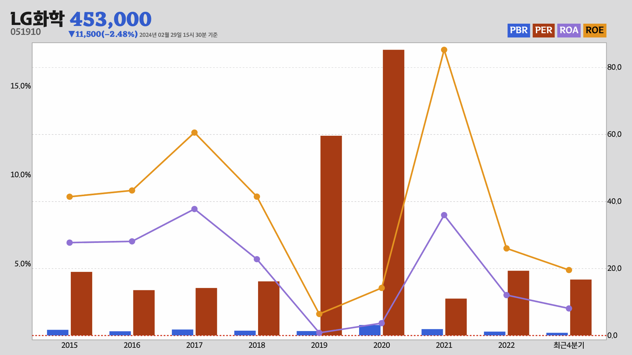Viewport: 632px width, 355px height.
Task: Click the 최근4분기 ROA data point
Action: click(x=569, y=308)
